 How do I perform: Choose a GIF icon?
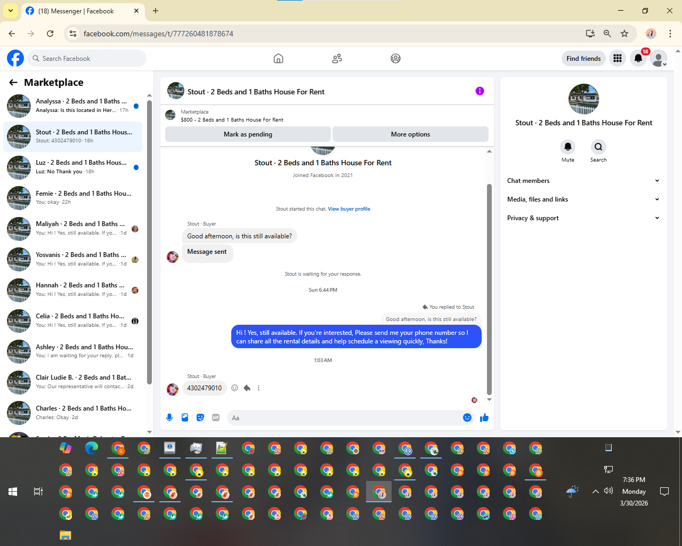point(216,417)
